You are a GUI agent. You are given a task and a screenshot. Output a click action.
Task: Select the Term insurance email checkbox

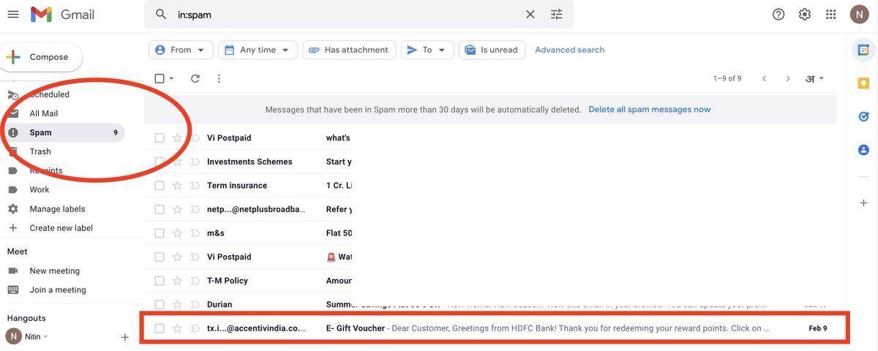click(160, 186)
